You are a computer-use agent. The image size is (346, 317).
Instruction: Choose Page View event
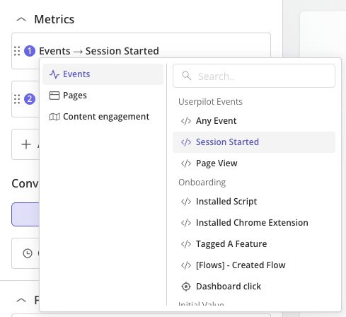point(254,163)
